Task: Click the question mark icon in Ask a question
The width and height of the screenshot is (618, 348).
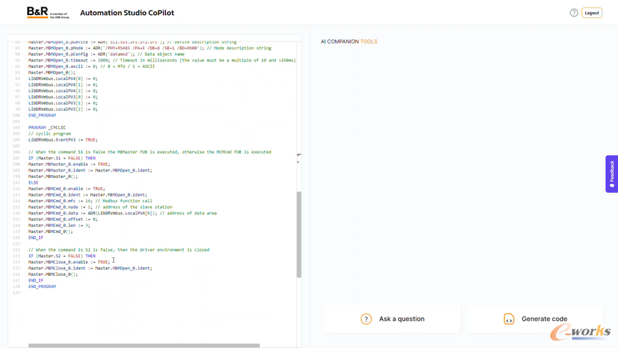Action: point(366,319)
